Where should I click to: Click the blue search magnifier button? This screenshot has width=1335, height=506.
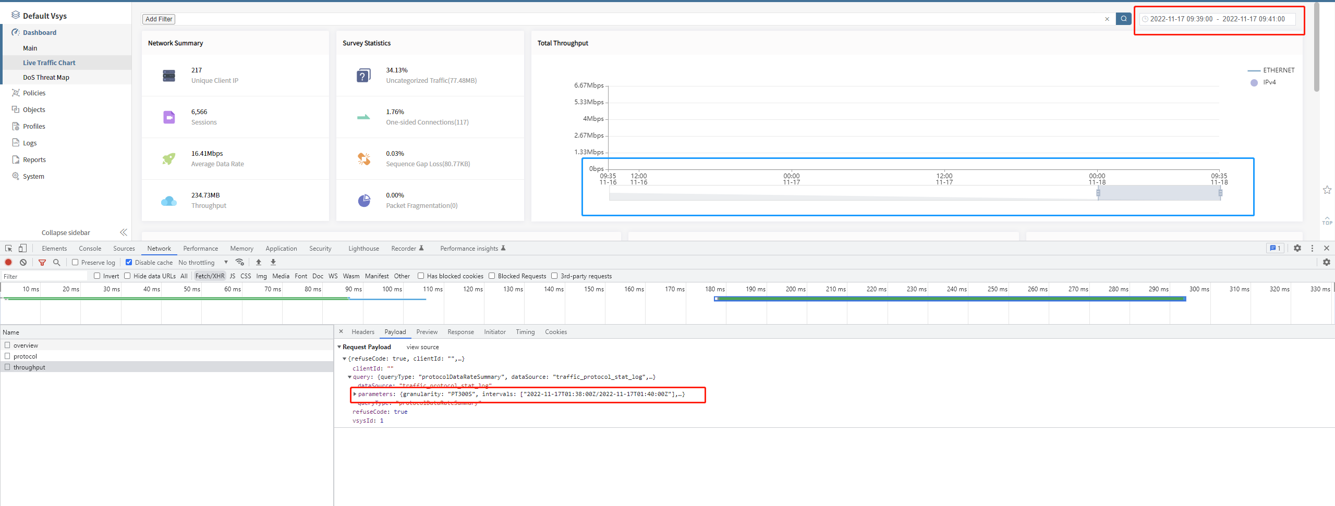[x=1123, y=19]
